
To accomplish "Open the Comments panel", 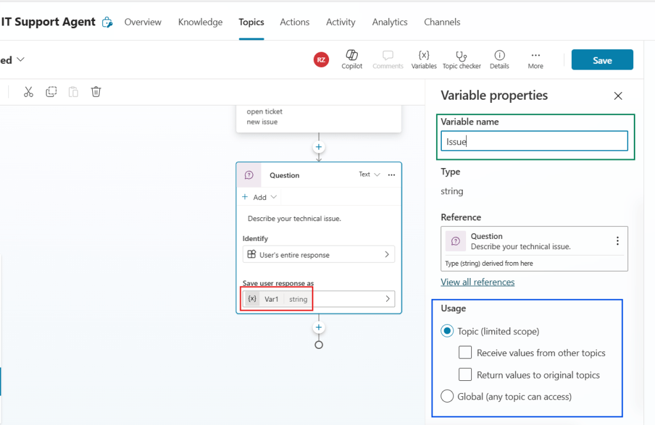I will (387, 59).
